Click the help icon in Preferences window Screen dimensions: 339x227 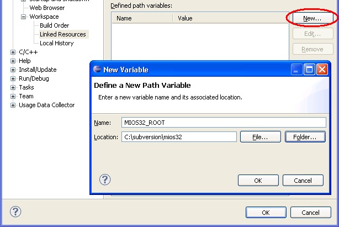click(16, 212)
